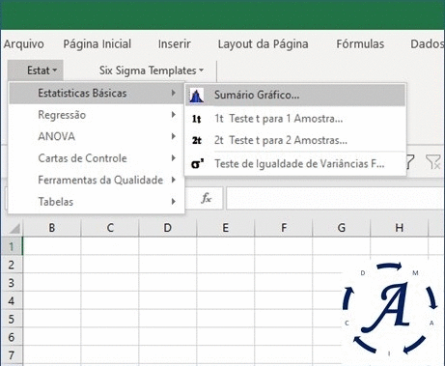Click inside the formula bar input
445x366 pixels.
point(335,198)
